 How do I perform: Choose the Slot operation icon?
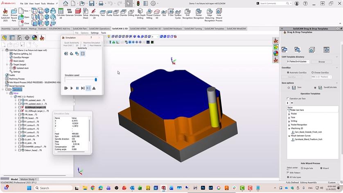164,13
